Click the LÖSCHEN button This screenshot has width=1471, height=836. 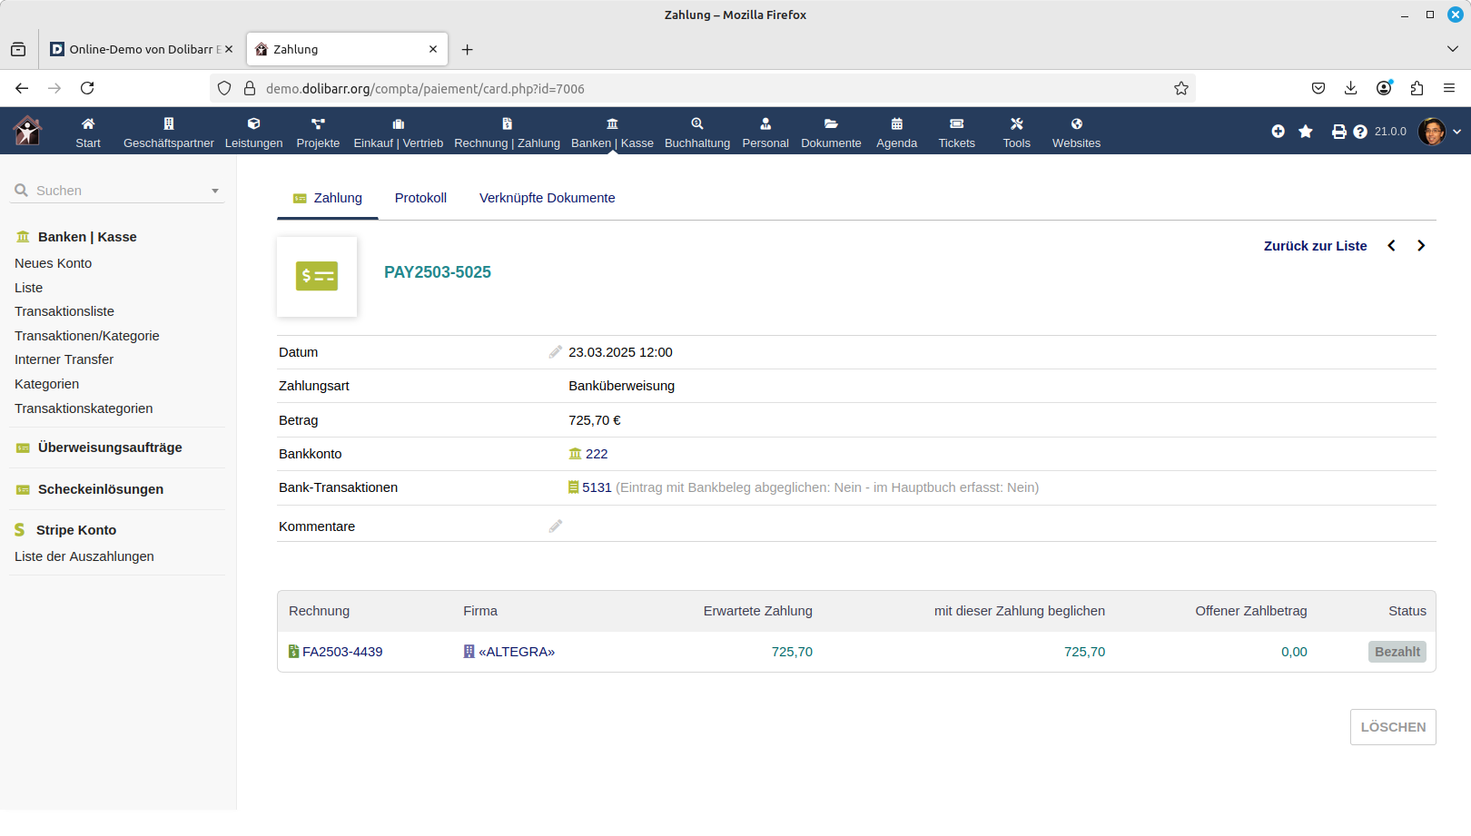coord(1393,727)
